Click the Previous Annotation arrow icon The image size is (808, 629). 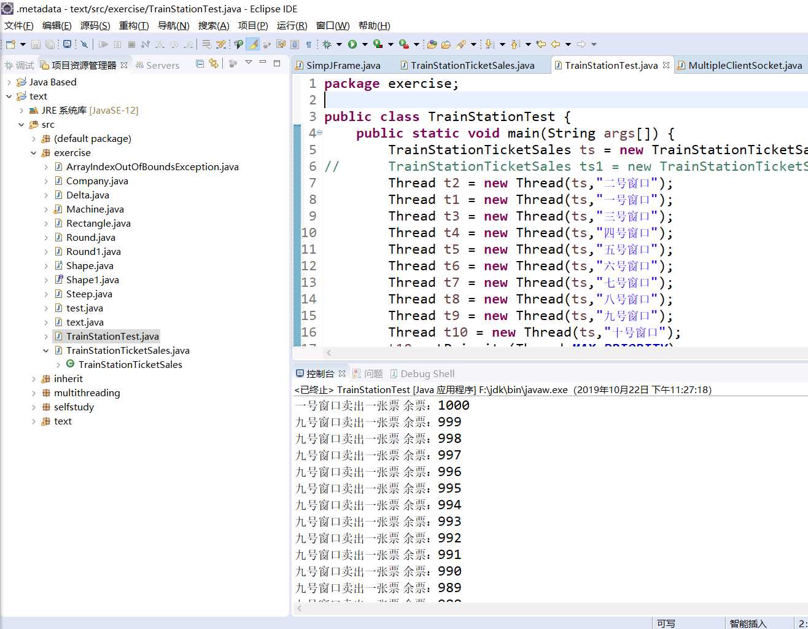pos(515,44)
